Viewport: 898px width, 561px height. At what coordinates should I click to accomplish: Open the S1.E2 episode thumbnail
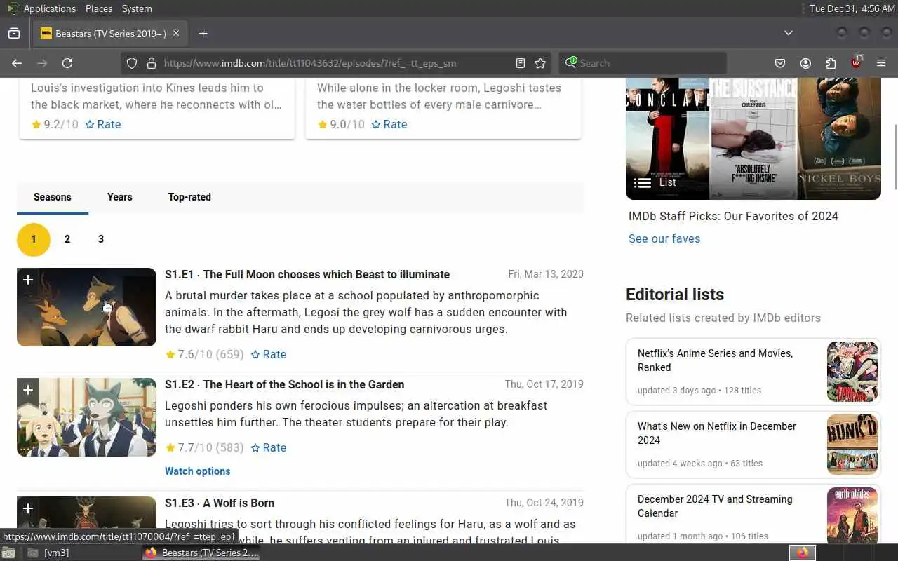point(86,417)
